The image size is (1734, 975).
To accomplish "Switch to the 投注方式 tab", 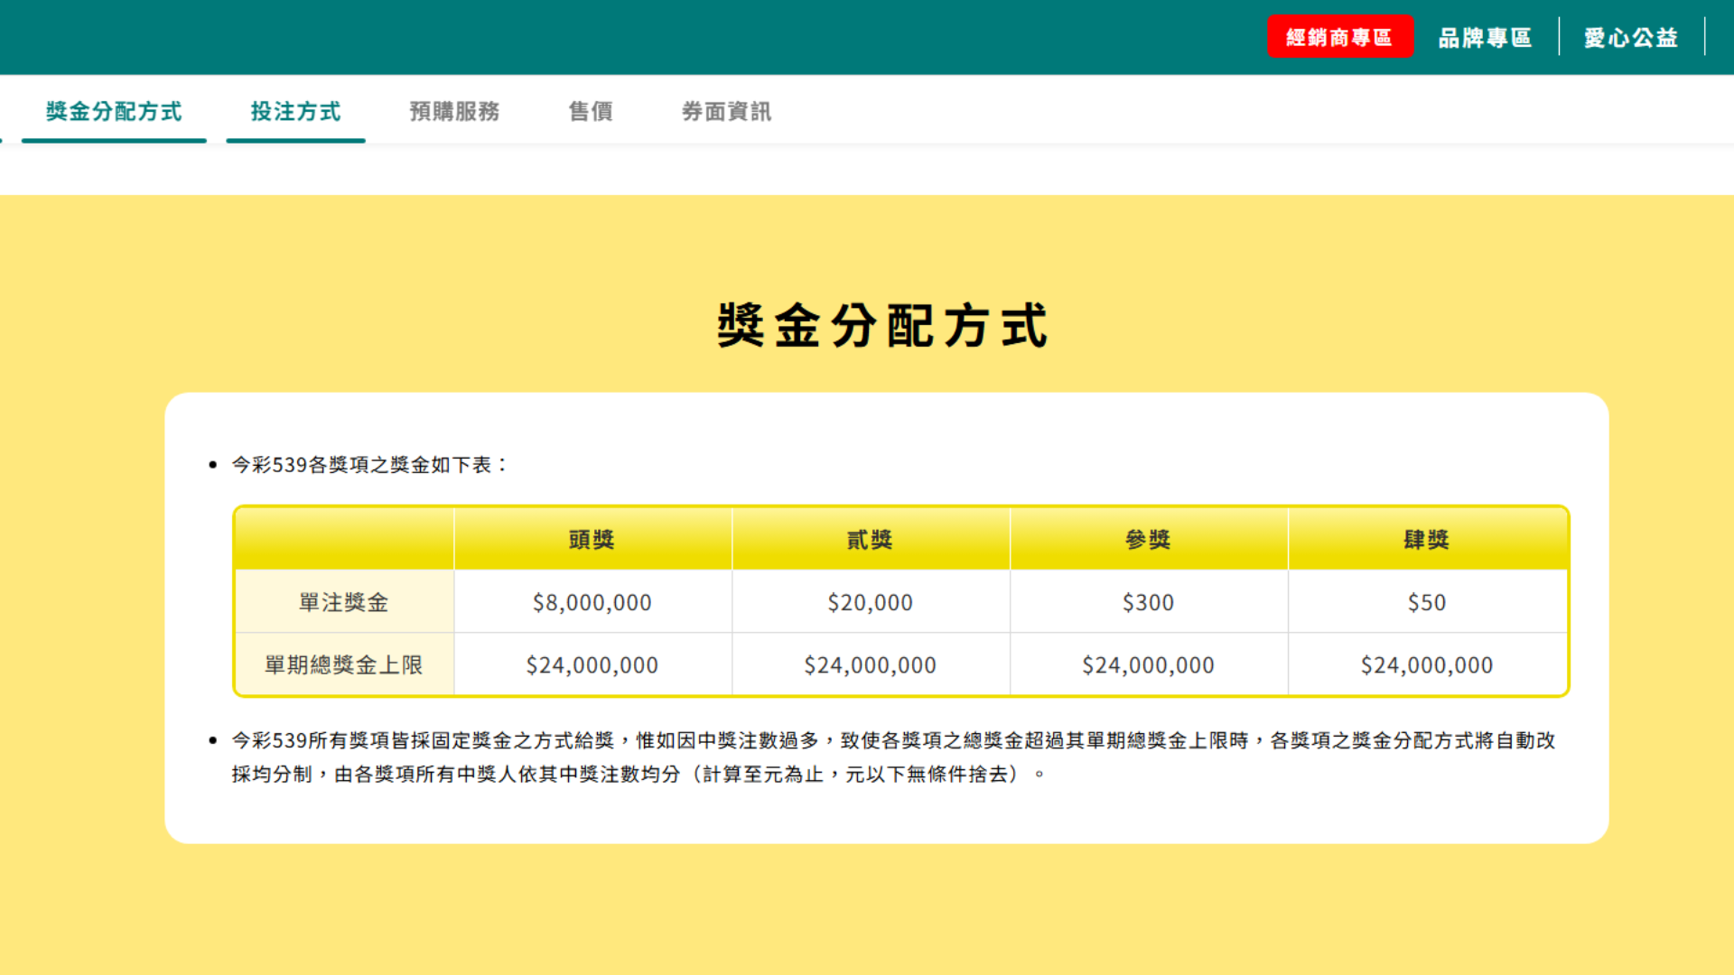I will (295, 111).
